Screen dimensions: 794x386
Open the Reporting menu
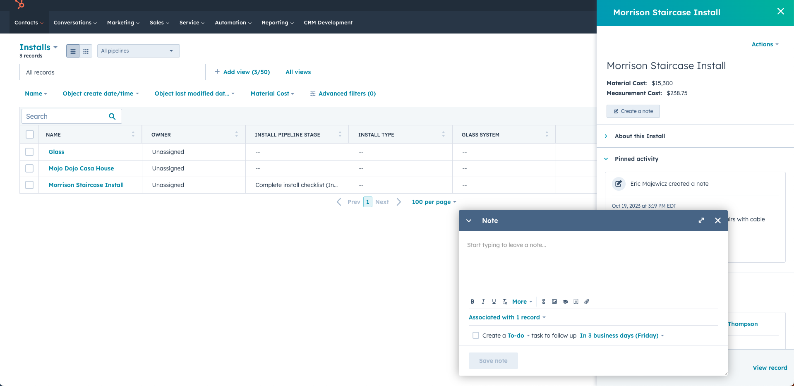coord(277,22)
